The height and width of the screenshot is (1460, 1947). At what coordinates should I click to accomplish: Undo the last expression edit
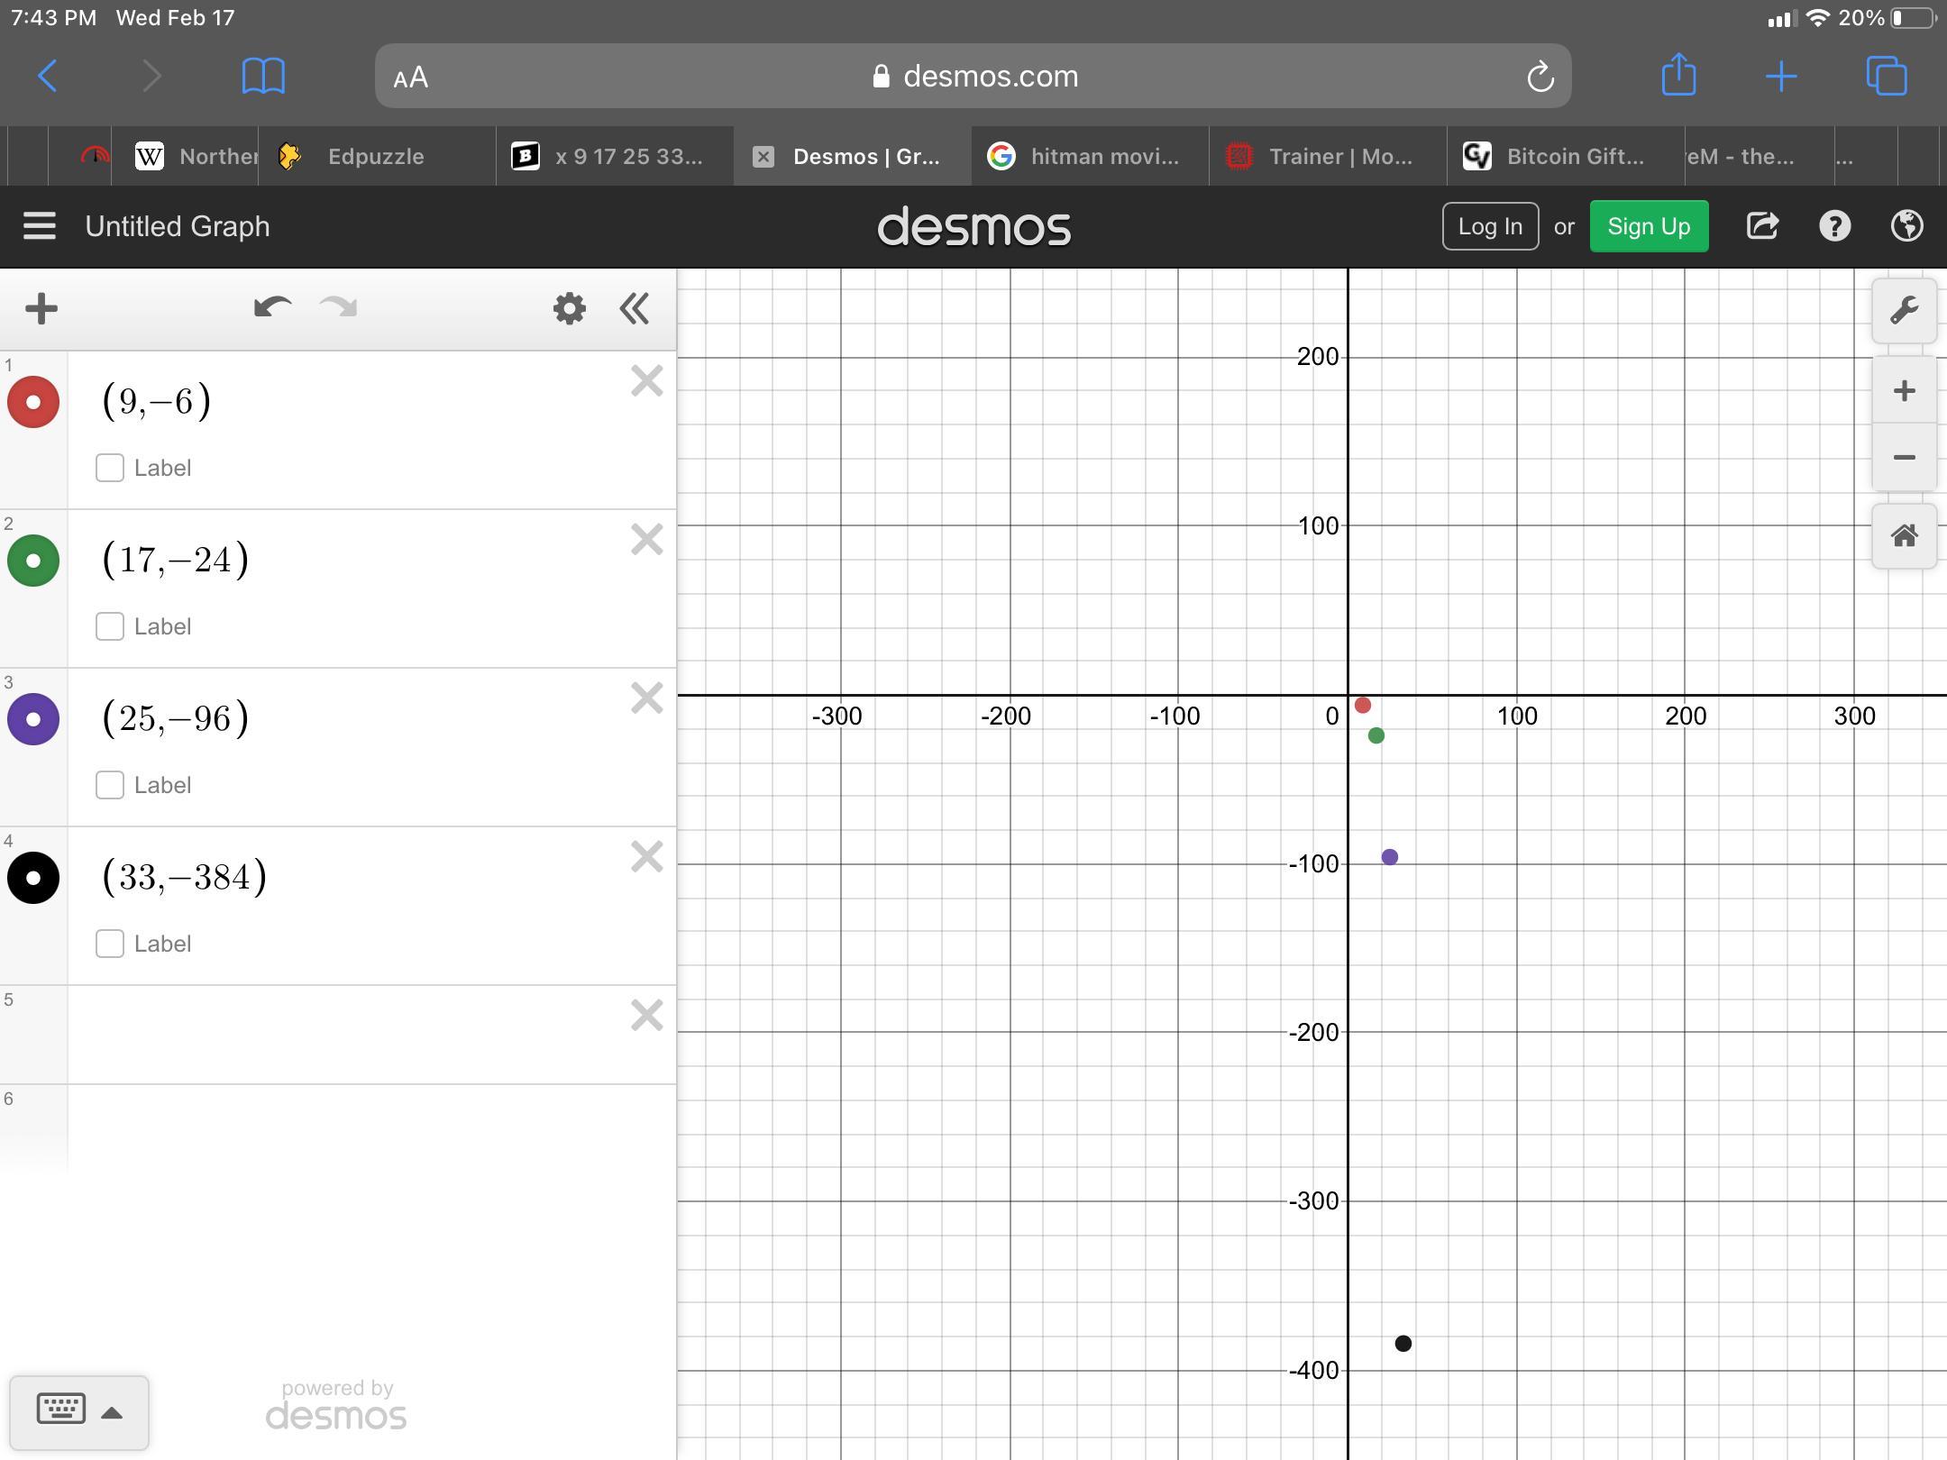(272, 308)
